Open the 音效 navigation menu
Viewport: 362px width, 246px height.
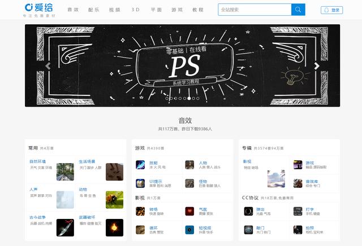pyautogui.click(x=73, y=10)
